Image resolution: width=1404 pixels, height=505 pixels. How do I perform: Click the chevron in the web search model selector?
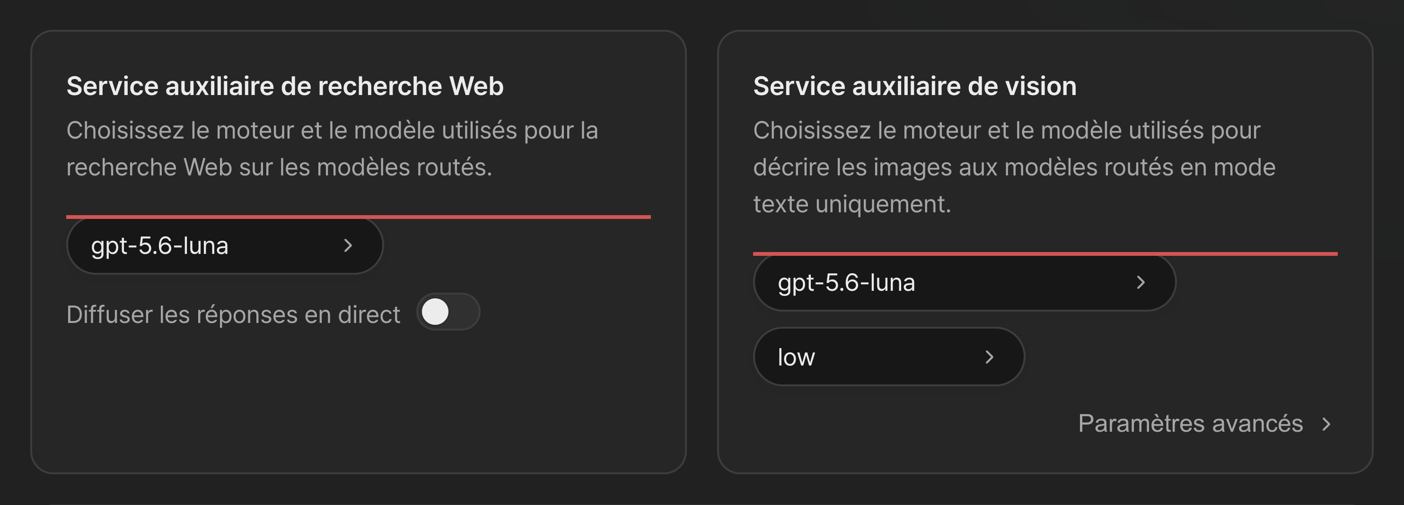(x=348, y=246)
